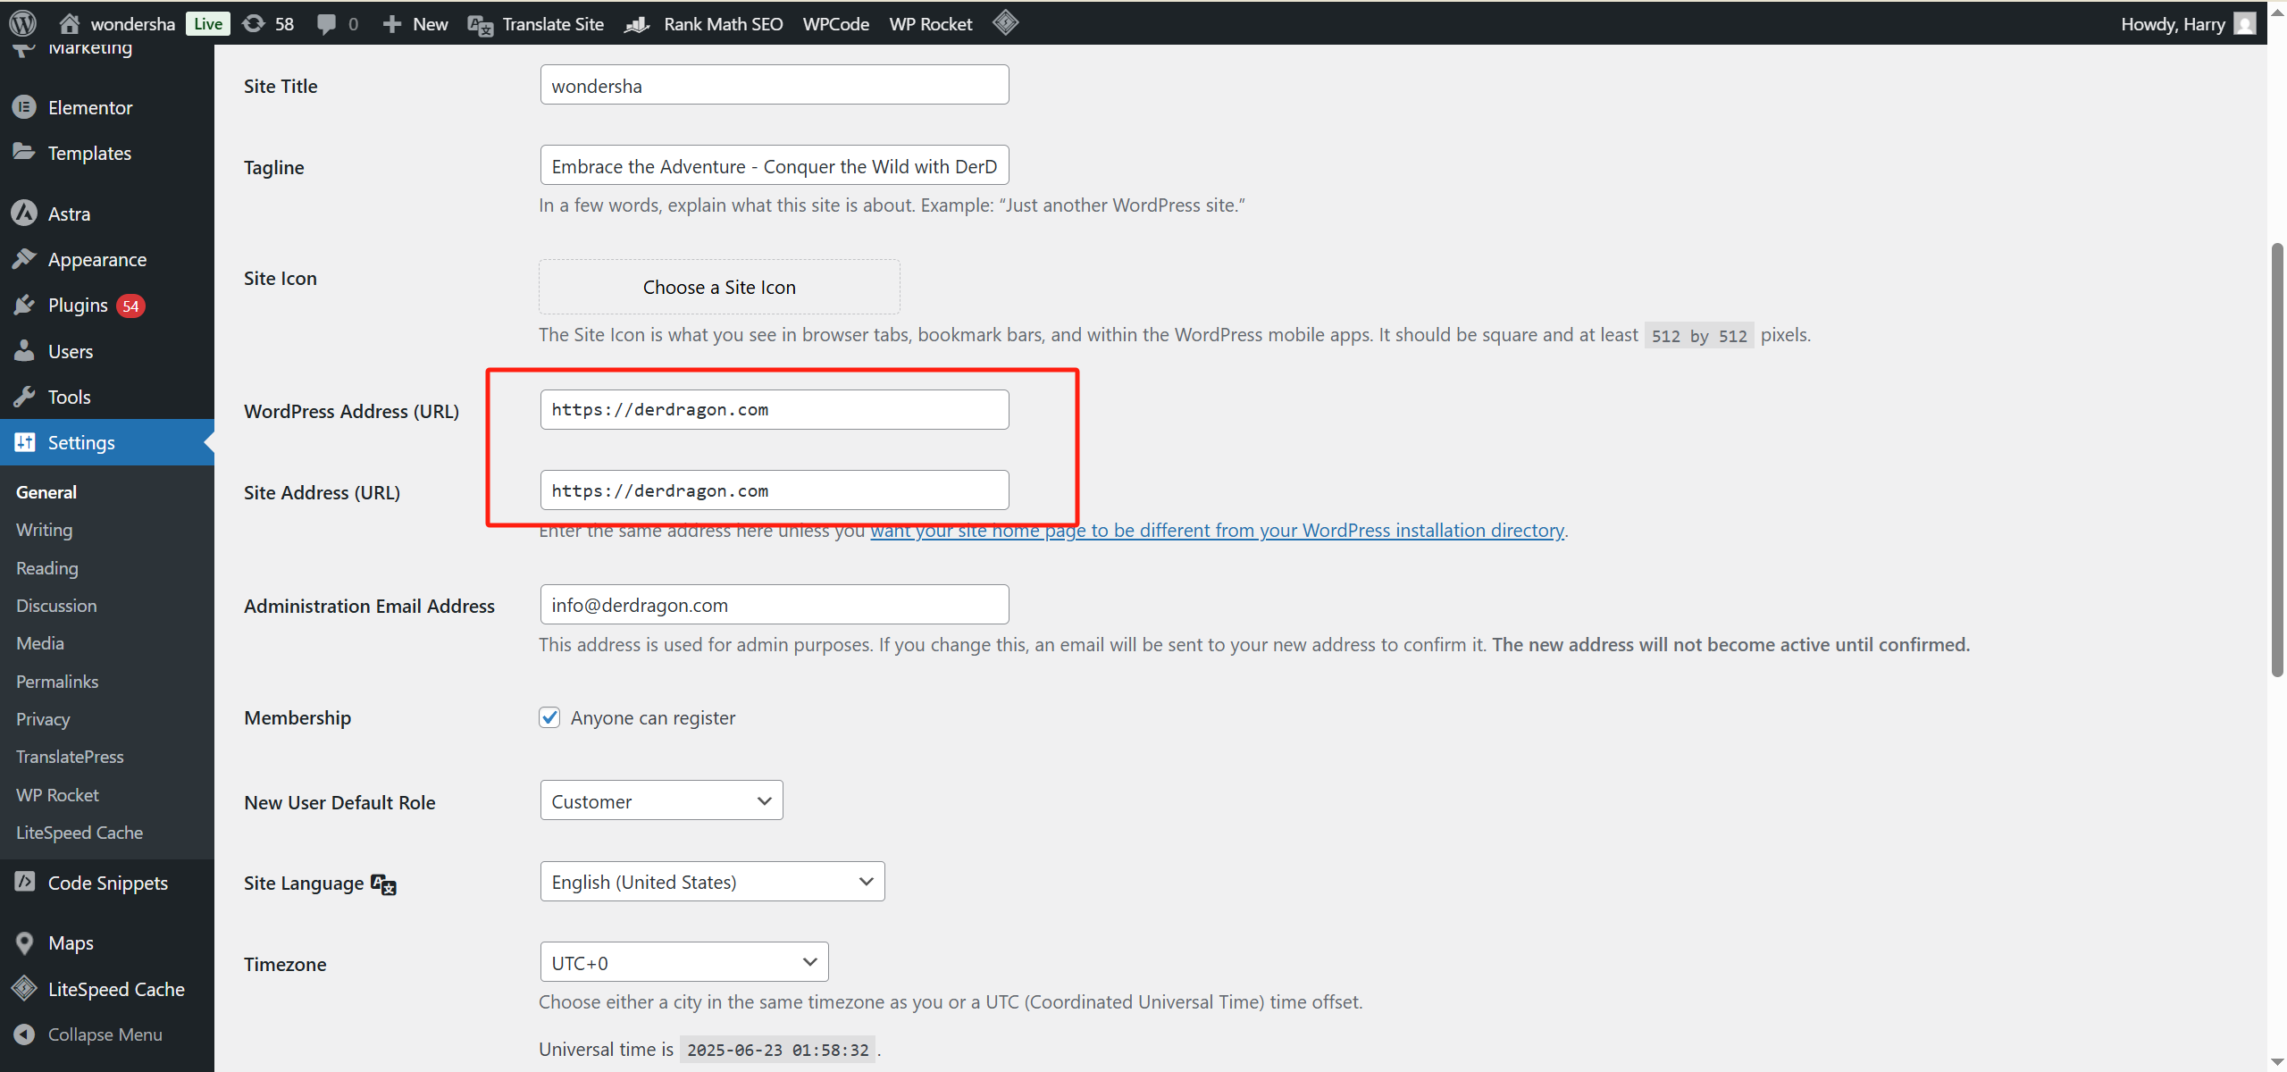Click the Choose a Site Icon button

pos(719,287)
